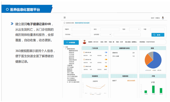
Task: Open the breadcrumb link 健康档案管理/360度视图
Action: pyautogui.click(x=82, y=23)
